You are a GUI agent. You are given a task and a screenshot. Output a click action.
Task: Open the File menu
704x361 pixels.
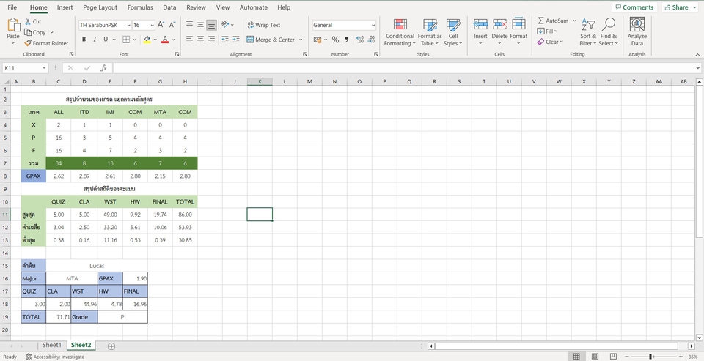tap(12, 7)
